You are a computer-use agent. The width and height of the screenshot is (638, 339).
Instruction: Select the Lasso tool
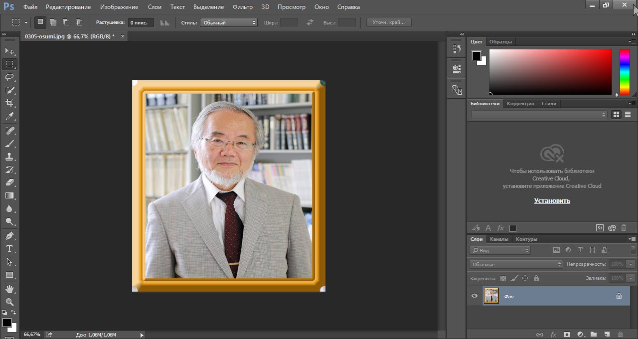pos(9,77)
